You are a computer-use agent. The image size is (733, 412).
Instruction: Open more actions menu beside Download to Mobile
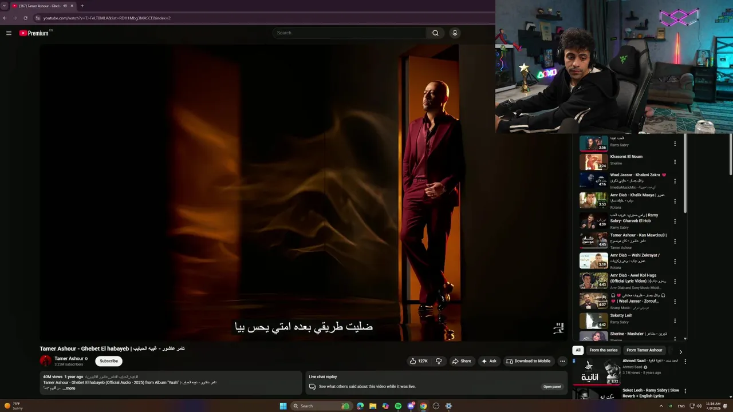tap(562, 361)
